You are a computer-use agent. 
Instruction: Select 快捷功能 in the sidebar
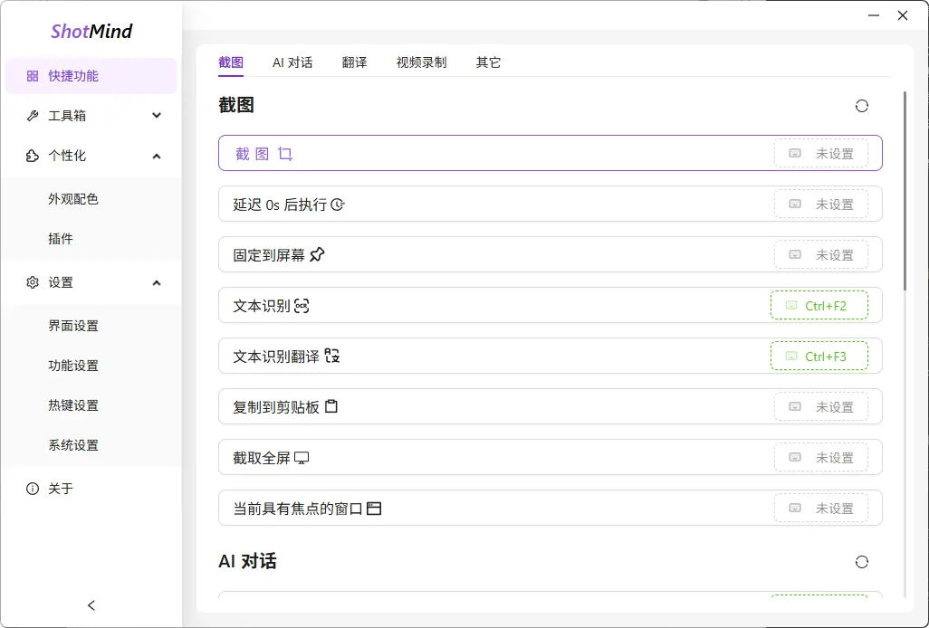[x=91, y=76]
